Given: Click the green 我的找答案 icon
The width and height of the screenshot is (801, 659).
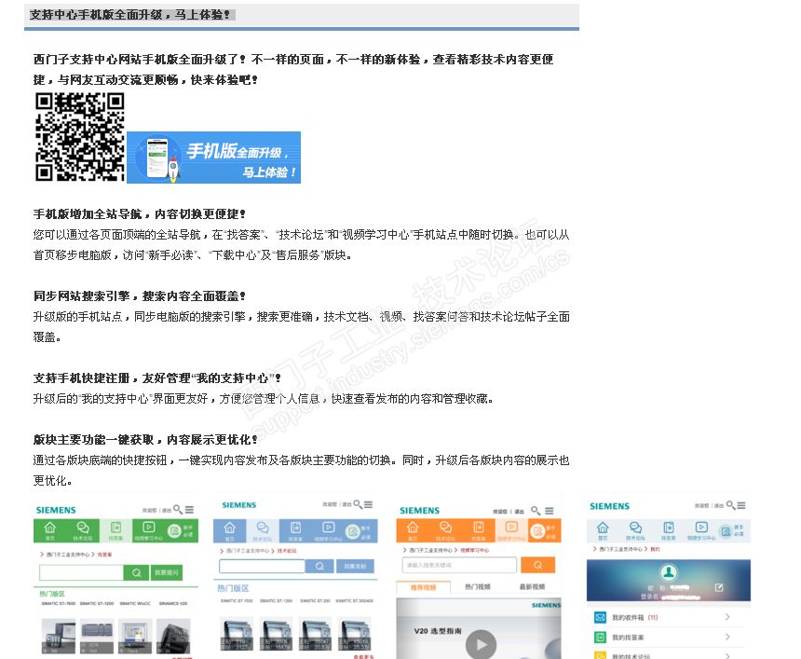Looking at the screenshot, I should pyautogui.click(x=600, y=637).
